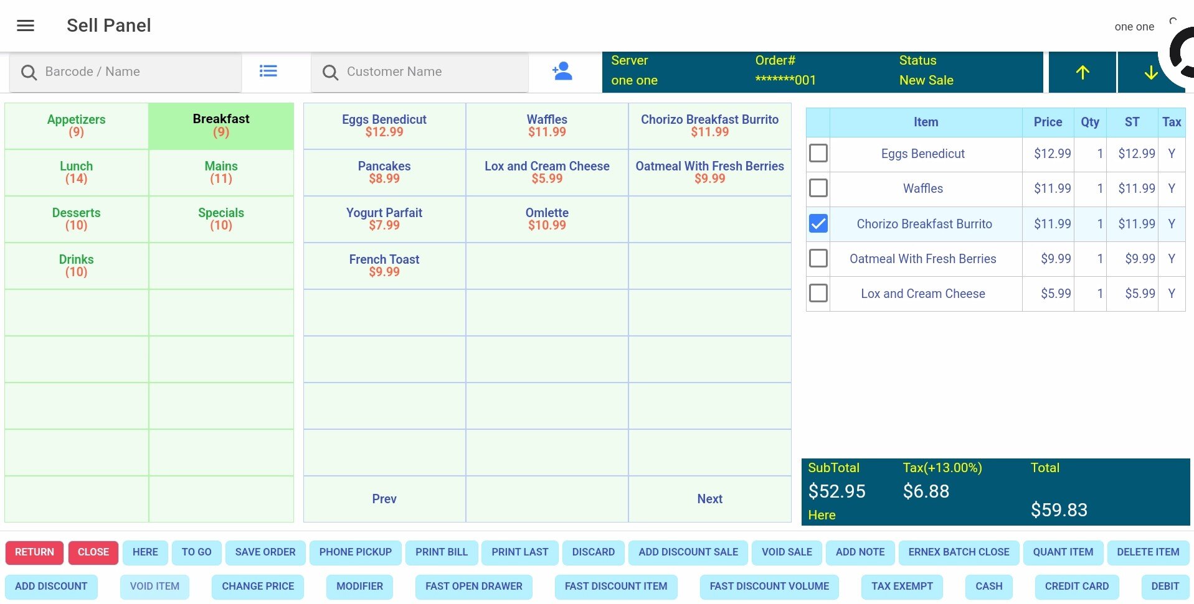The width and height of the screenshot is (1194, 604).
Task: Click the RETURN button
Action: pyautogui.click(x=34, y=552)
